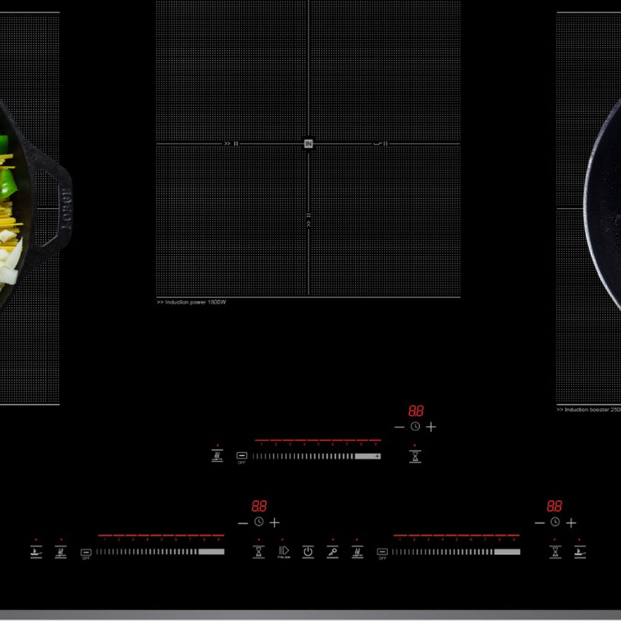Image resolution: width=621 pixels, height=621 pixels.
Task: Decrease center zone timer with minus
Action: [399, 427]
